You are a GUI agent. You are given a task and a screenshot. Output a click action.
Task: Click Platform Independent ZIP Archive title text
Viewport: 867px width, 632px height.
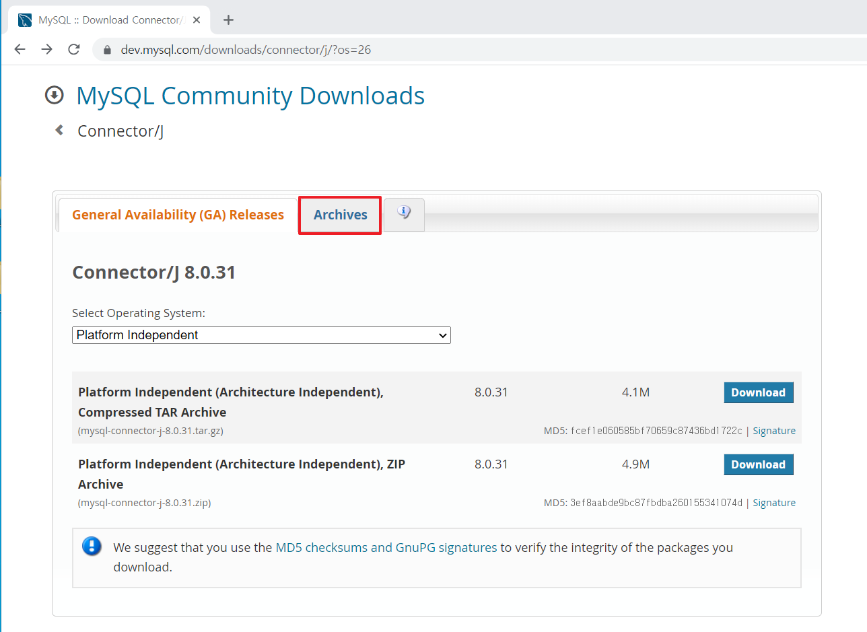tap(242, 474)
